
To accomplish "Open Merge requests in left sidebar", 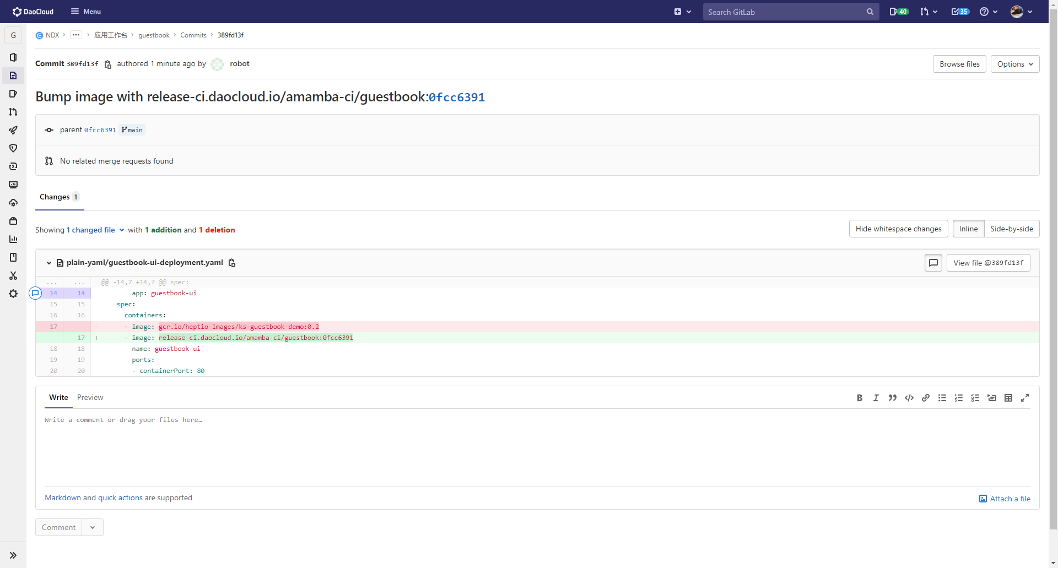I will pos(13,112).
